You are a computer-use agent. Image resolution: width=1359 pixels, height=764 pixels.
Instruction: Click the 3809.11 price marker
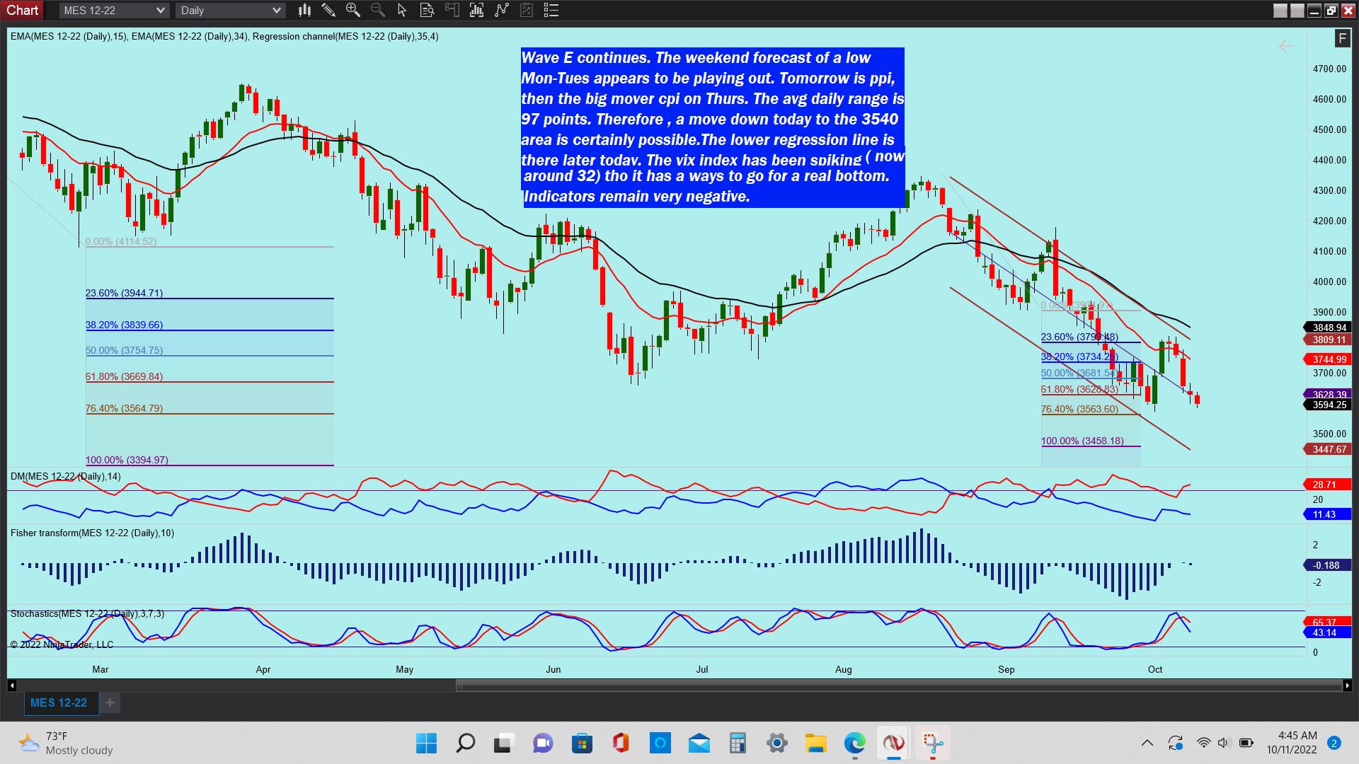point(1328,340)
